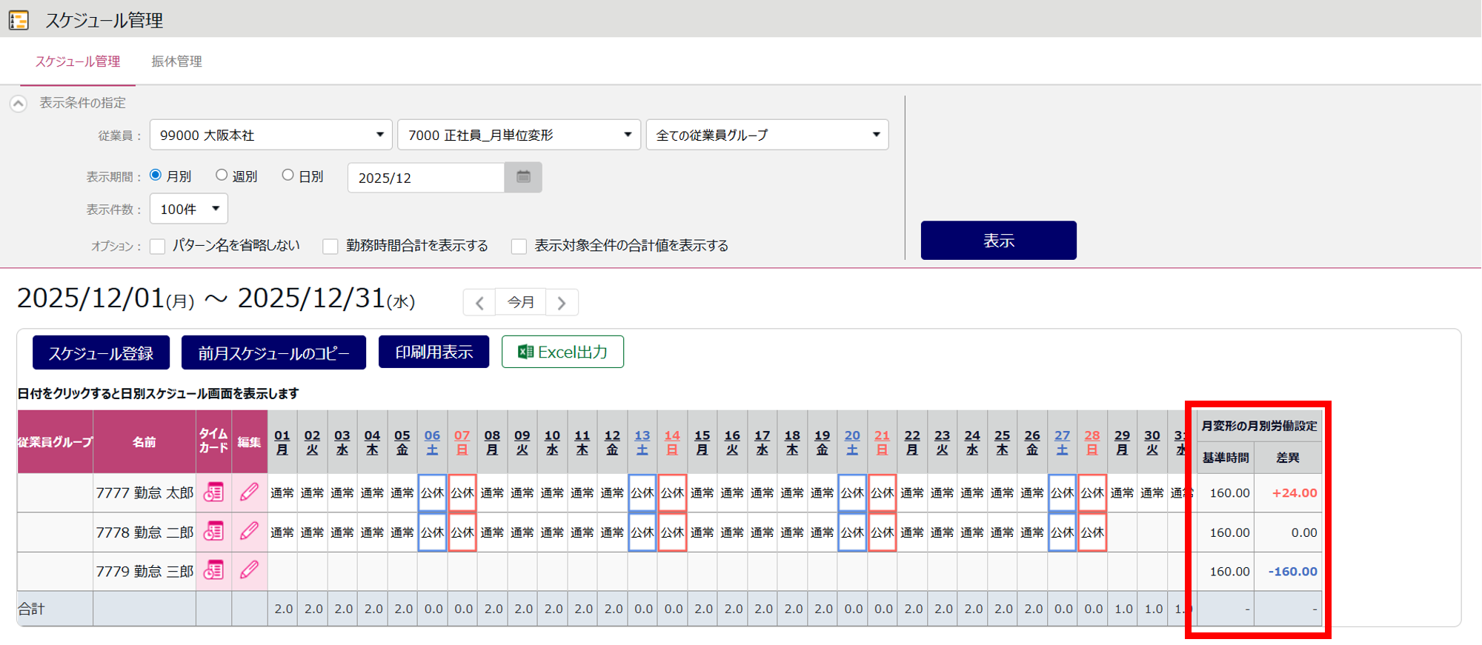Screen dimensions: 1482x645
Task: Open the 全ての従業員グループ dropdown
Action: [x=767, y=135]
